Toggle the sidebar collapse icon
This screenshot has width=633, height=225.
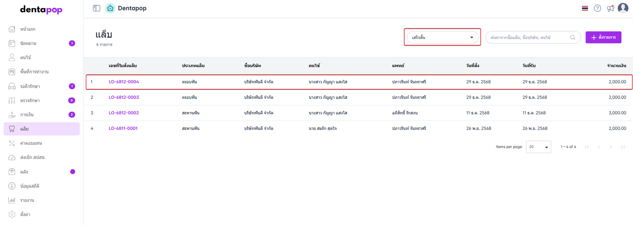(96, 8)
